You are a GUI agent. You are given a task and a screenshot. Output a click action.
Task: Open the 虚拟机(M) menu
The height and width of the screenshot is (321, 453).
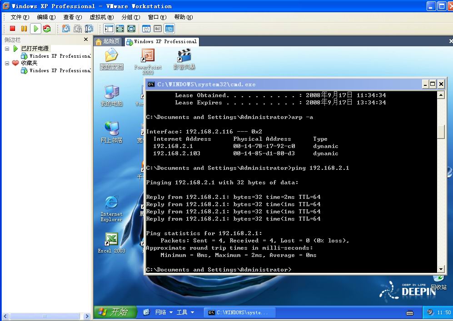coord(102,17)
